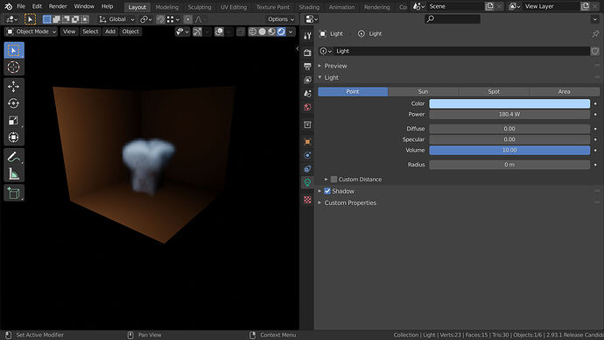Switch to the Shading workspace tab

coord(309,7)
